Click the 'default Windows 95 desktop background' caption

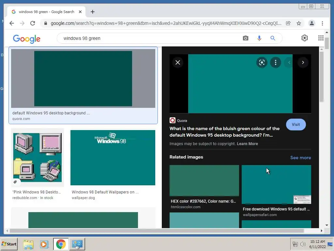click(51, 113)
